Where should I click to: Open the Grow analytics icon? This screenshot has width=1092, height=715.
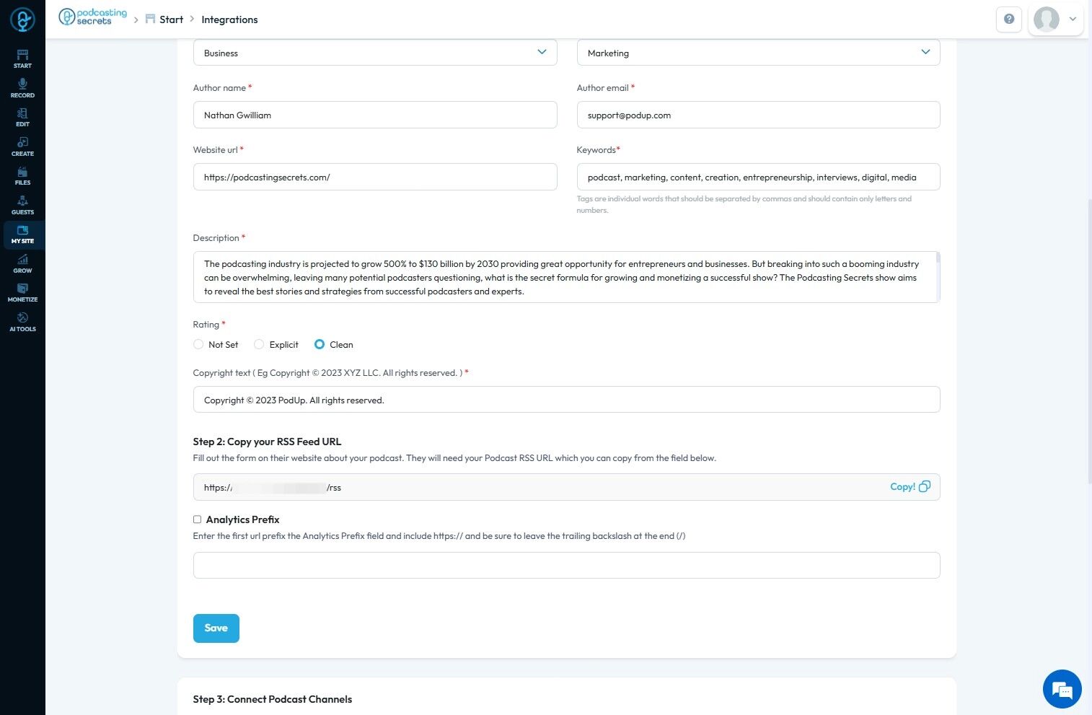click(x=22, y=263)
